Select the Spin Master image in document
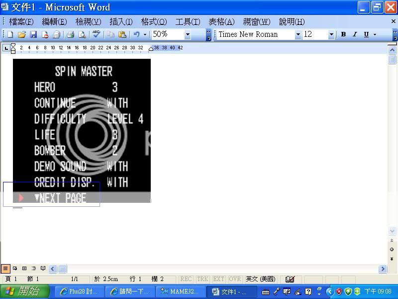 82,131
